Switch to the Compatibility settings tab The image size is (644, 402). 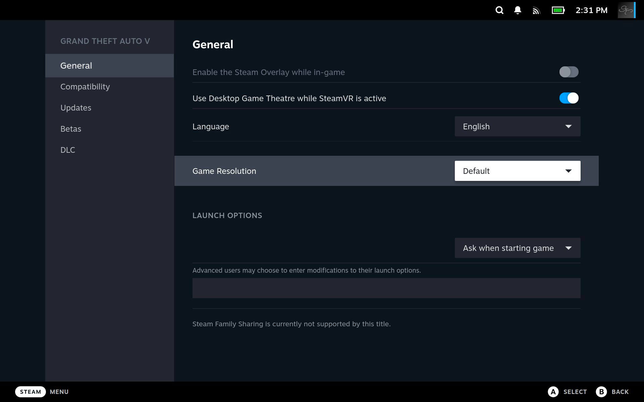[x=109, y=87]
